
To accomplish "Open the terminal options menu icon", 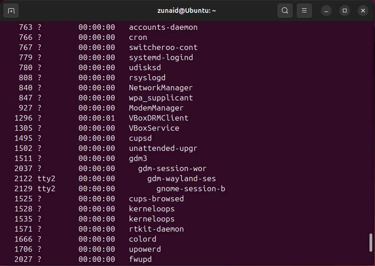I will (304, 10).
